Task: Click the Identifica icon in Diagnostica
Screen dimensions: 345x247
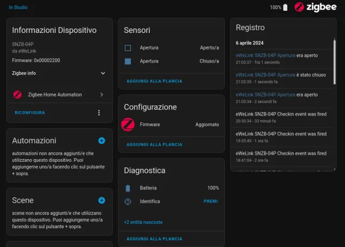Action: point(128,201)
